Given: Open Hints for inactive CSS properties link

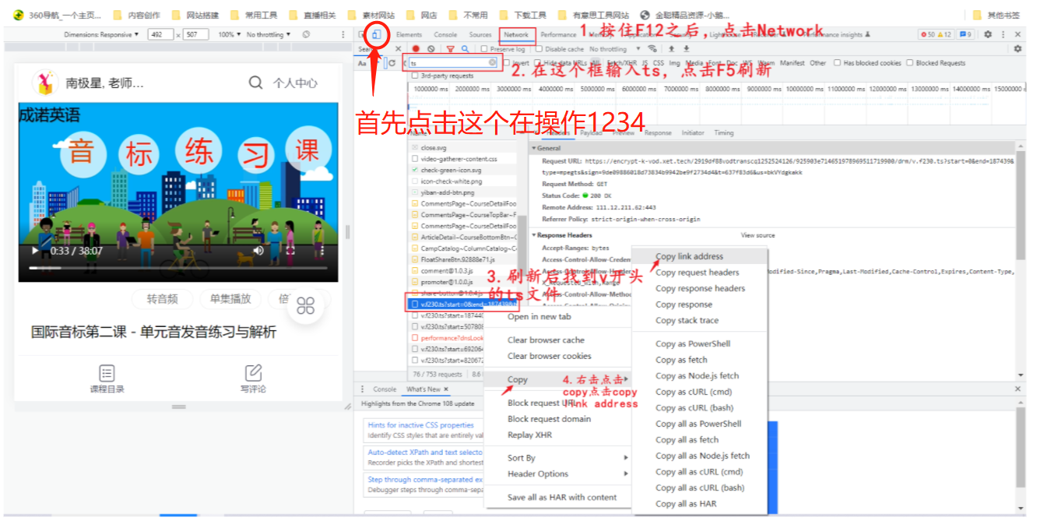Looking at the screenshot, I should tap(420, 425).
